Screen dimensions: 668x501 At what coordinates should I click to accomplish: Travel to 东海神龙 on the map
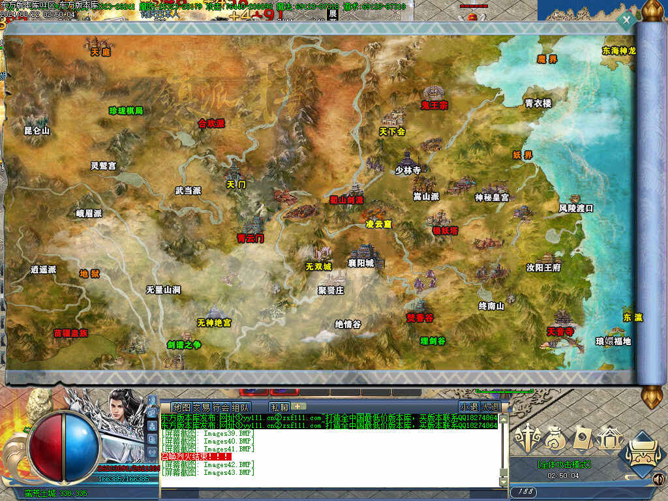pyautogui.click(x=618, y=51)
